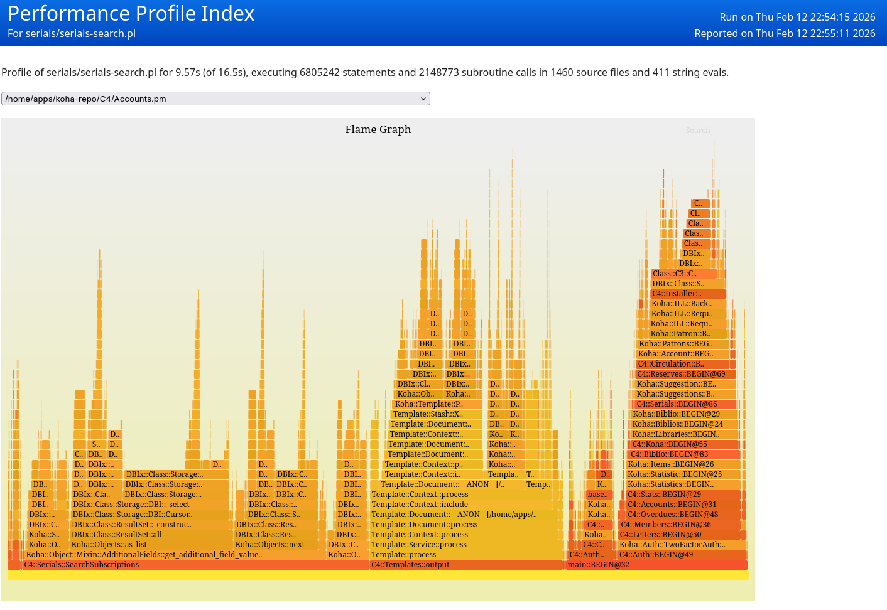Open the Koha::Objects::next frame
Image resolution: width=887 pixels, height=610 pixels.
tap(280, 545)
